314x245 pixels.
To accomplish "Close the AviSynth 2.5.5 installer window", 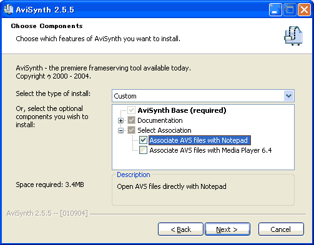I will [x=304, y=9].
